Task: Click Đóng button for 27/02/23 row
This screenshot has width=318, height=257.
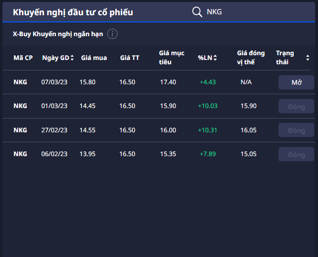Action: click(x=296, y=130)
